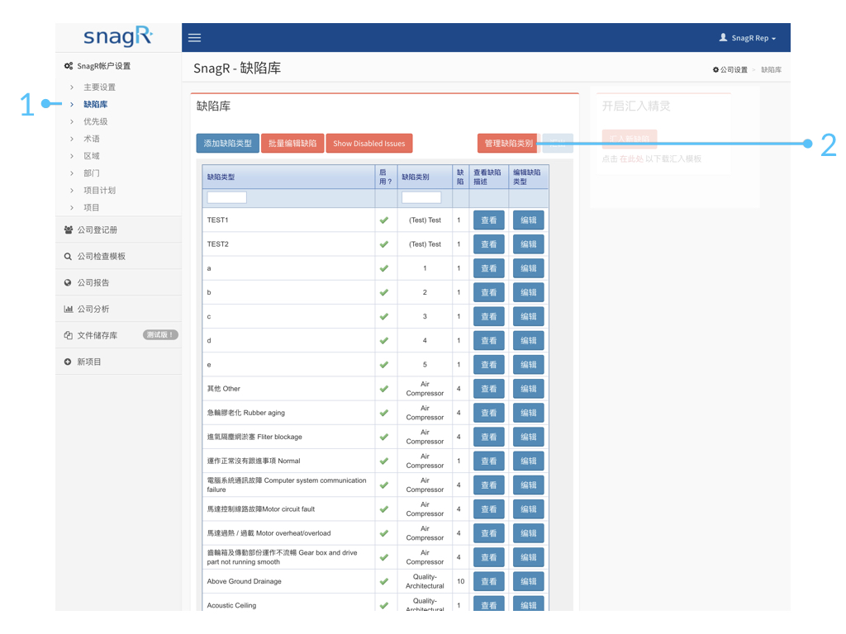Expand the 项目 chevron in sidebar
The height and width of the screenshot is (634, 846).
point(72,207)
